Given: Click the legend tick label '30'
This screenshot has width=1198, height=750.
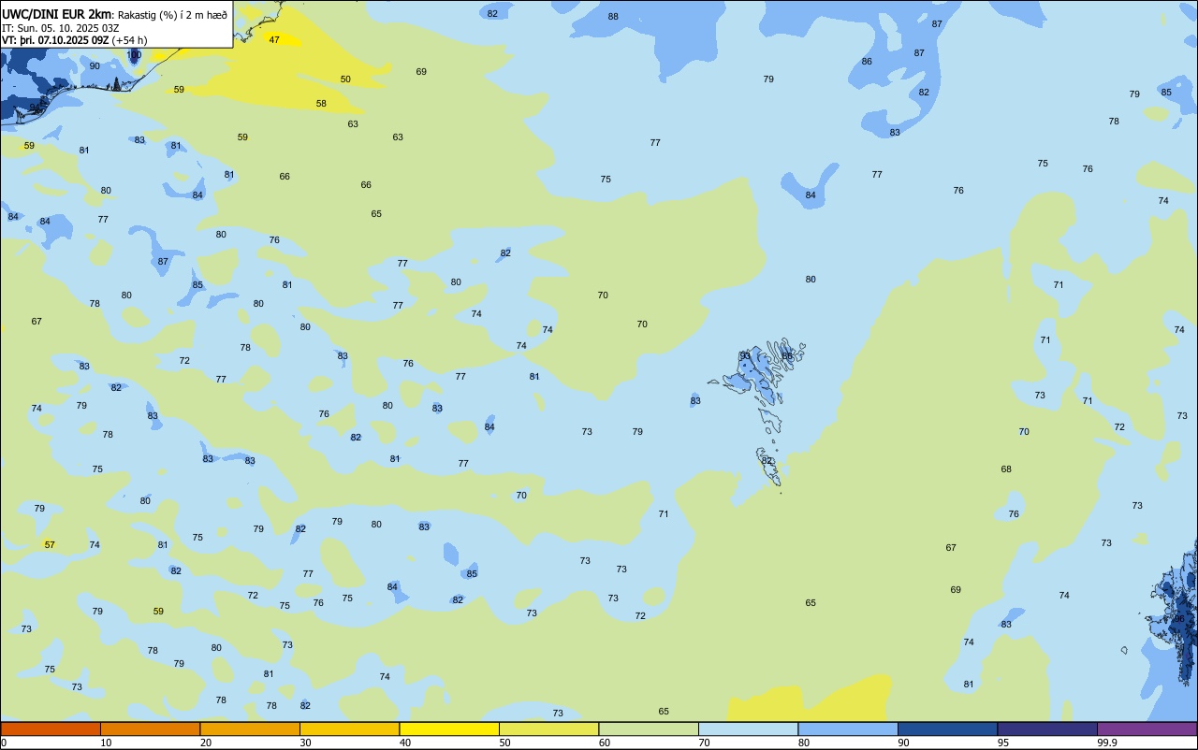Looking at the screenshot, I should [305, 743].
